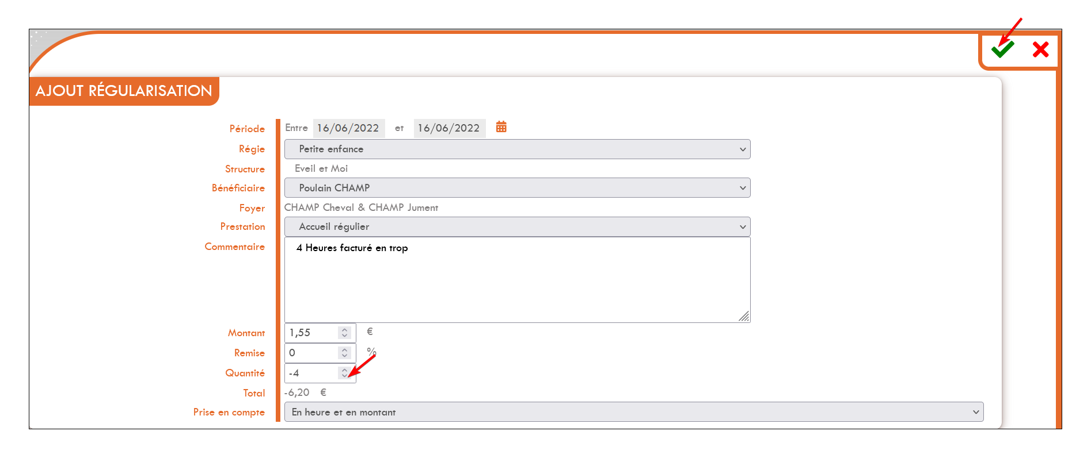Click the Montant spinner arrows
The height and width of the screenshot is (458, 1091).
[x=344, y=333]
